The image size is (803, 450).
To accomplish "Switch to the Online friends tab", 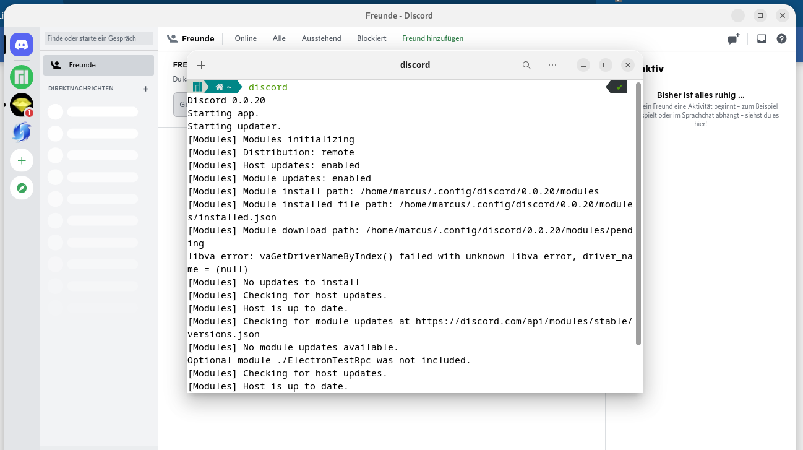I will (x=246, y=38).
